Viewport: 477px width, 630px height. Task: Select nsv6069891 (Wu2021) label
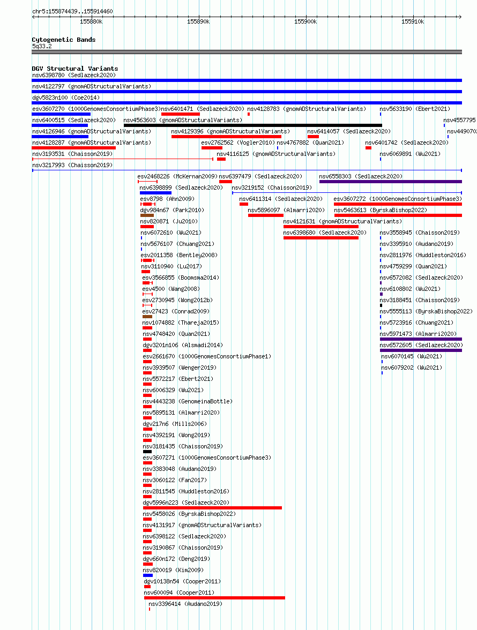tap(410, 154)
